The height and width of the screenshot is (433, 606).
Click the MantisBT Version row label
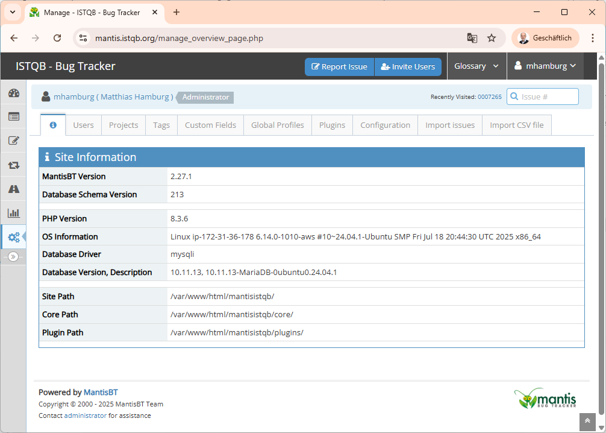coord(74,177)
